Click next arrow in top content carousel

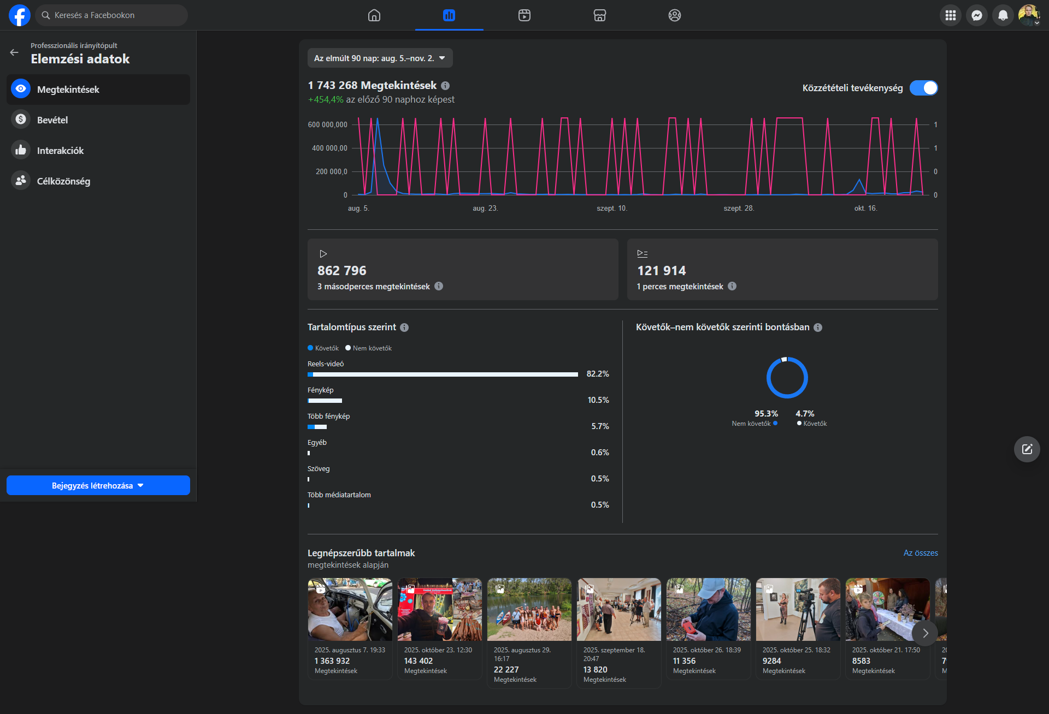925,633
